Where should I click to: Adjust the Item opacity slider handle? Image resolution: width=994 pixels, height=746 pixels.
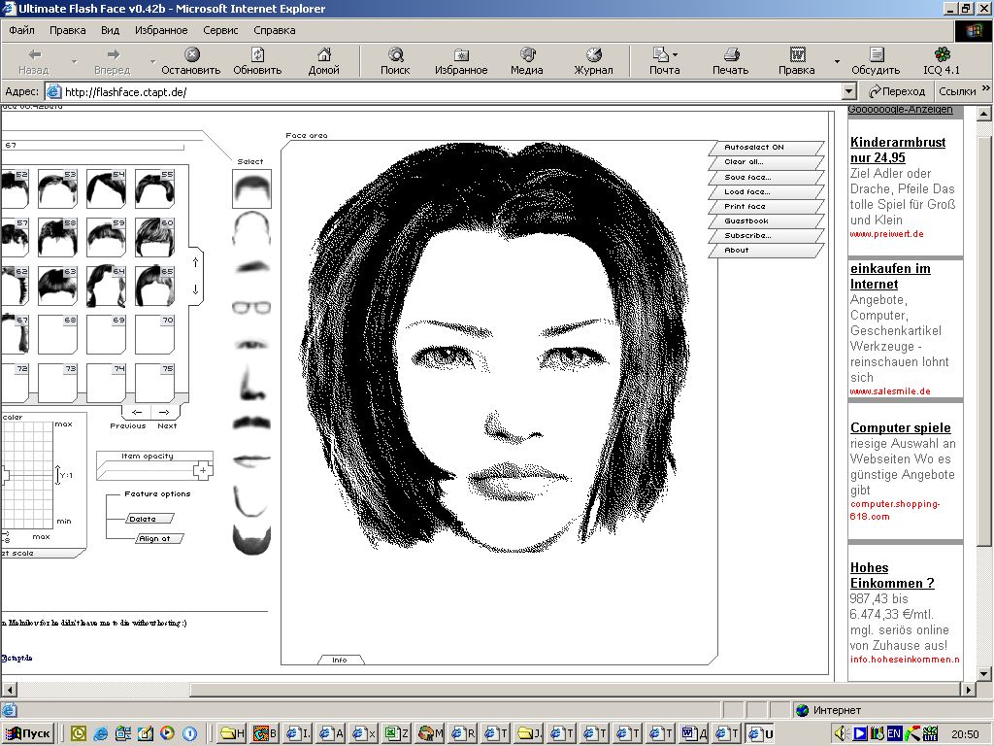pyautogui.click(x=202, y=471)
